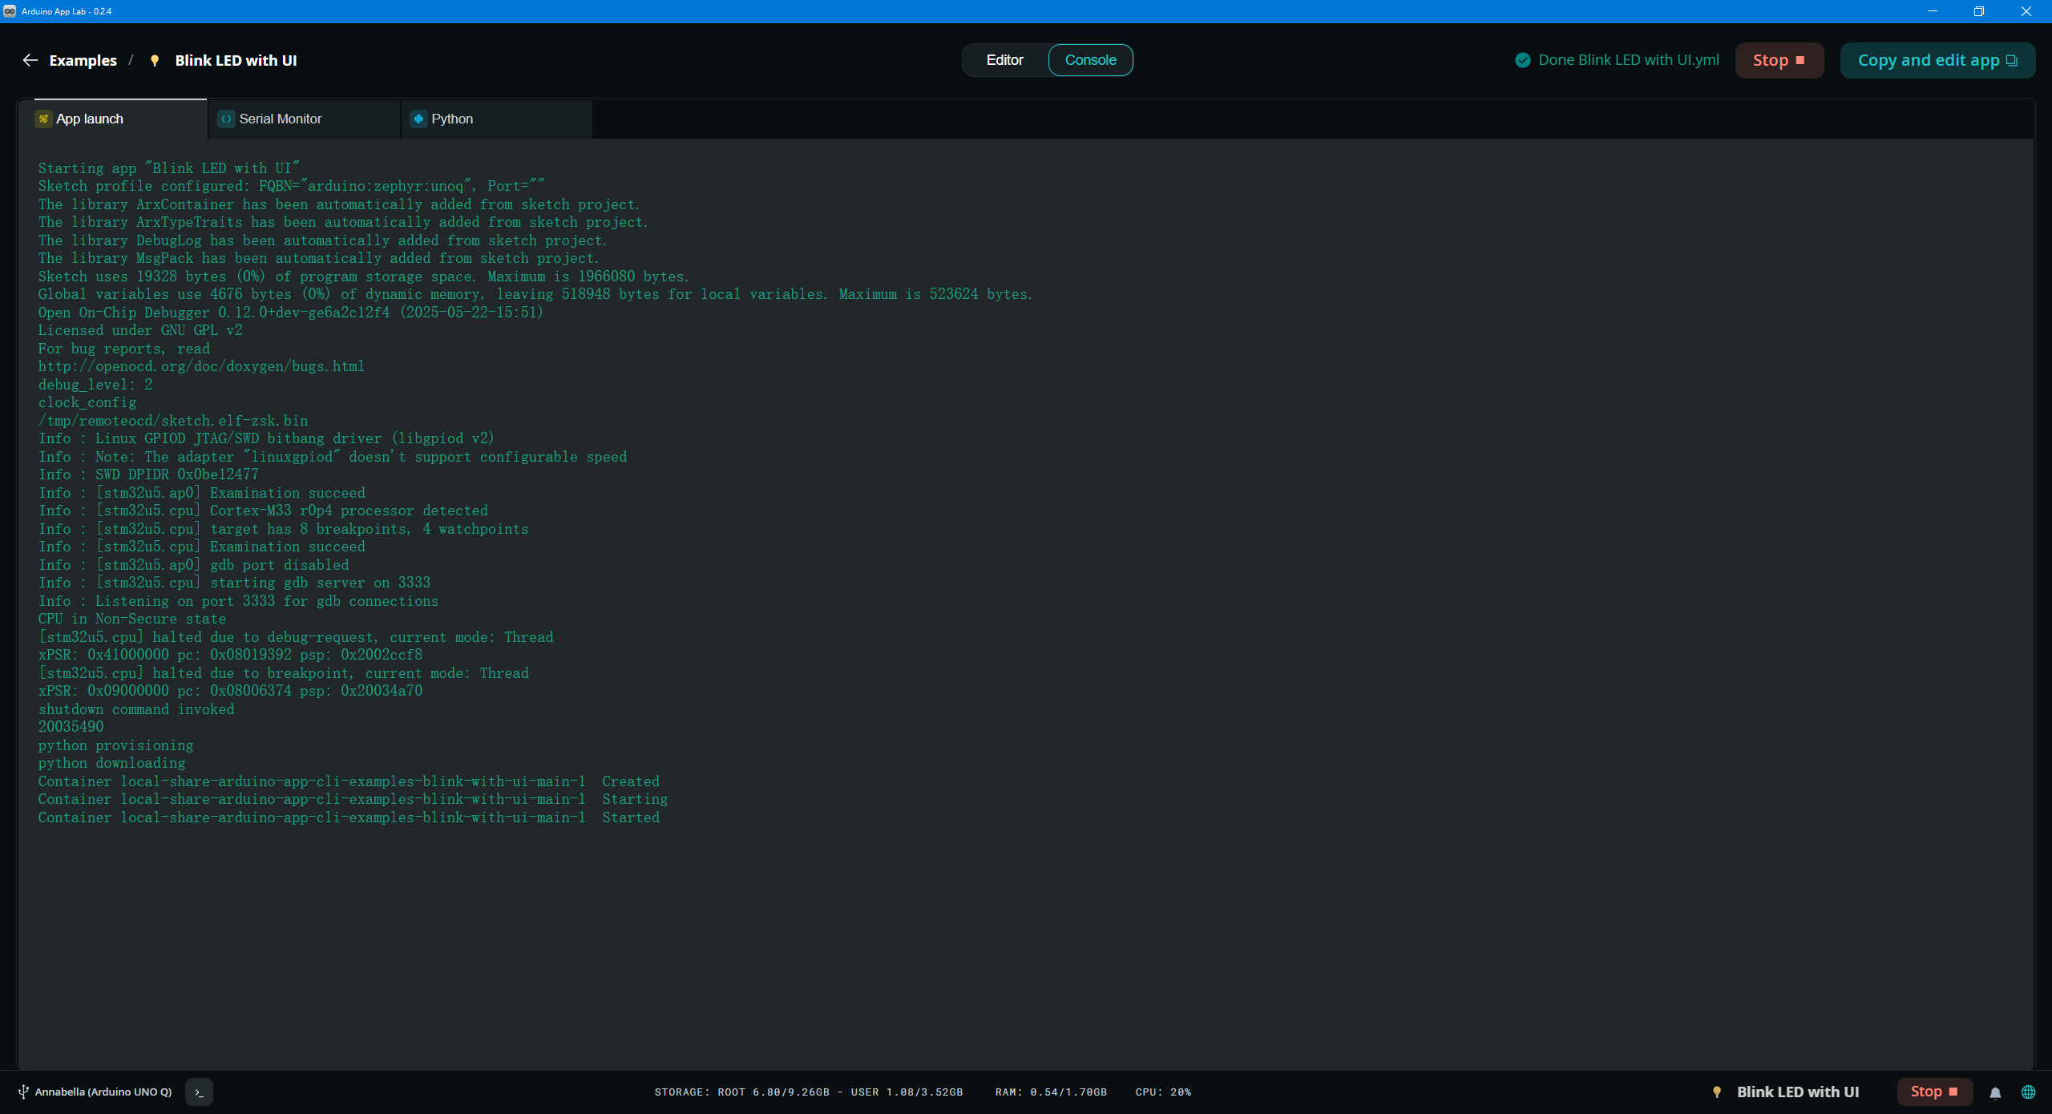
Task: Click the 'Licensed under GNU GPL v2' line
Action: [140, 330]
